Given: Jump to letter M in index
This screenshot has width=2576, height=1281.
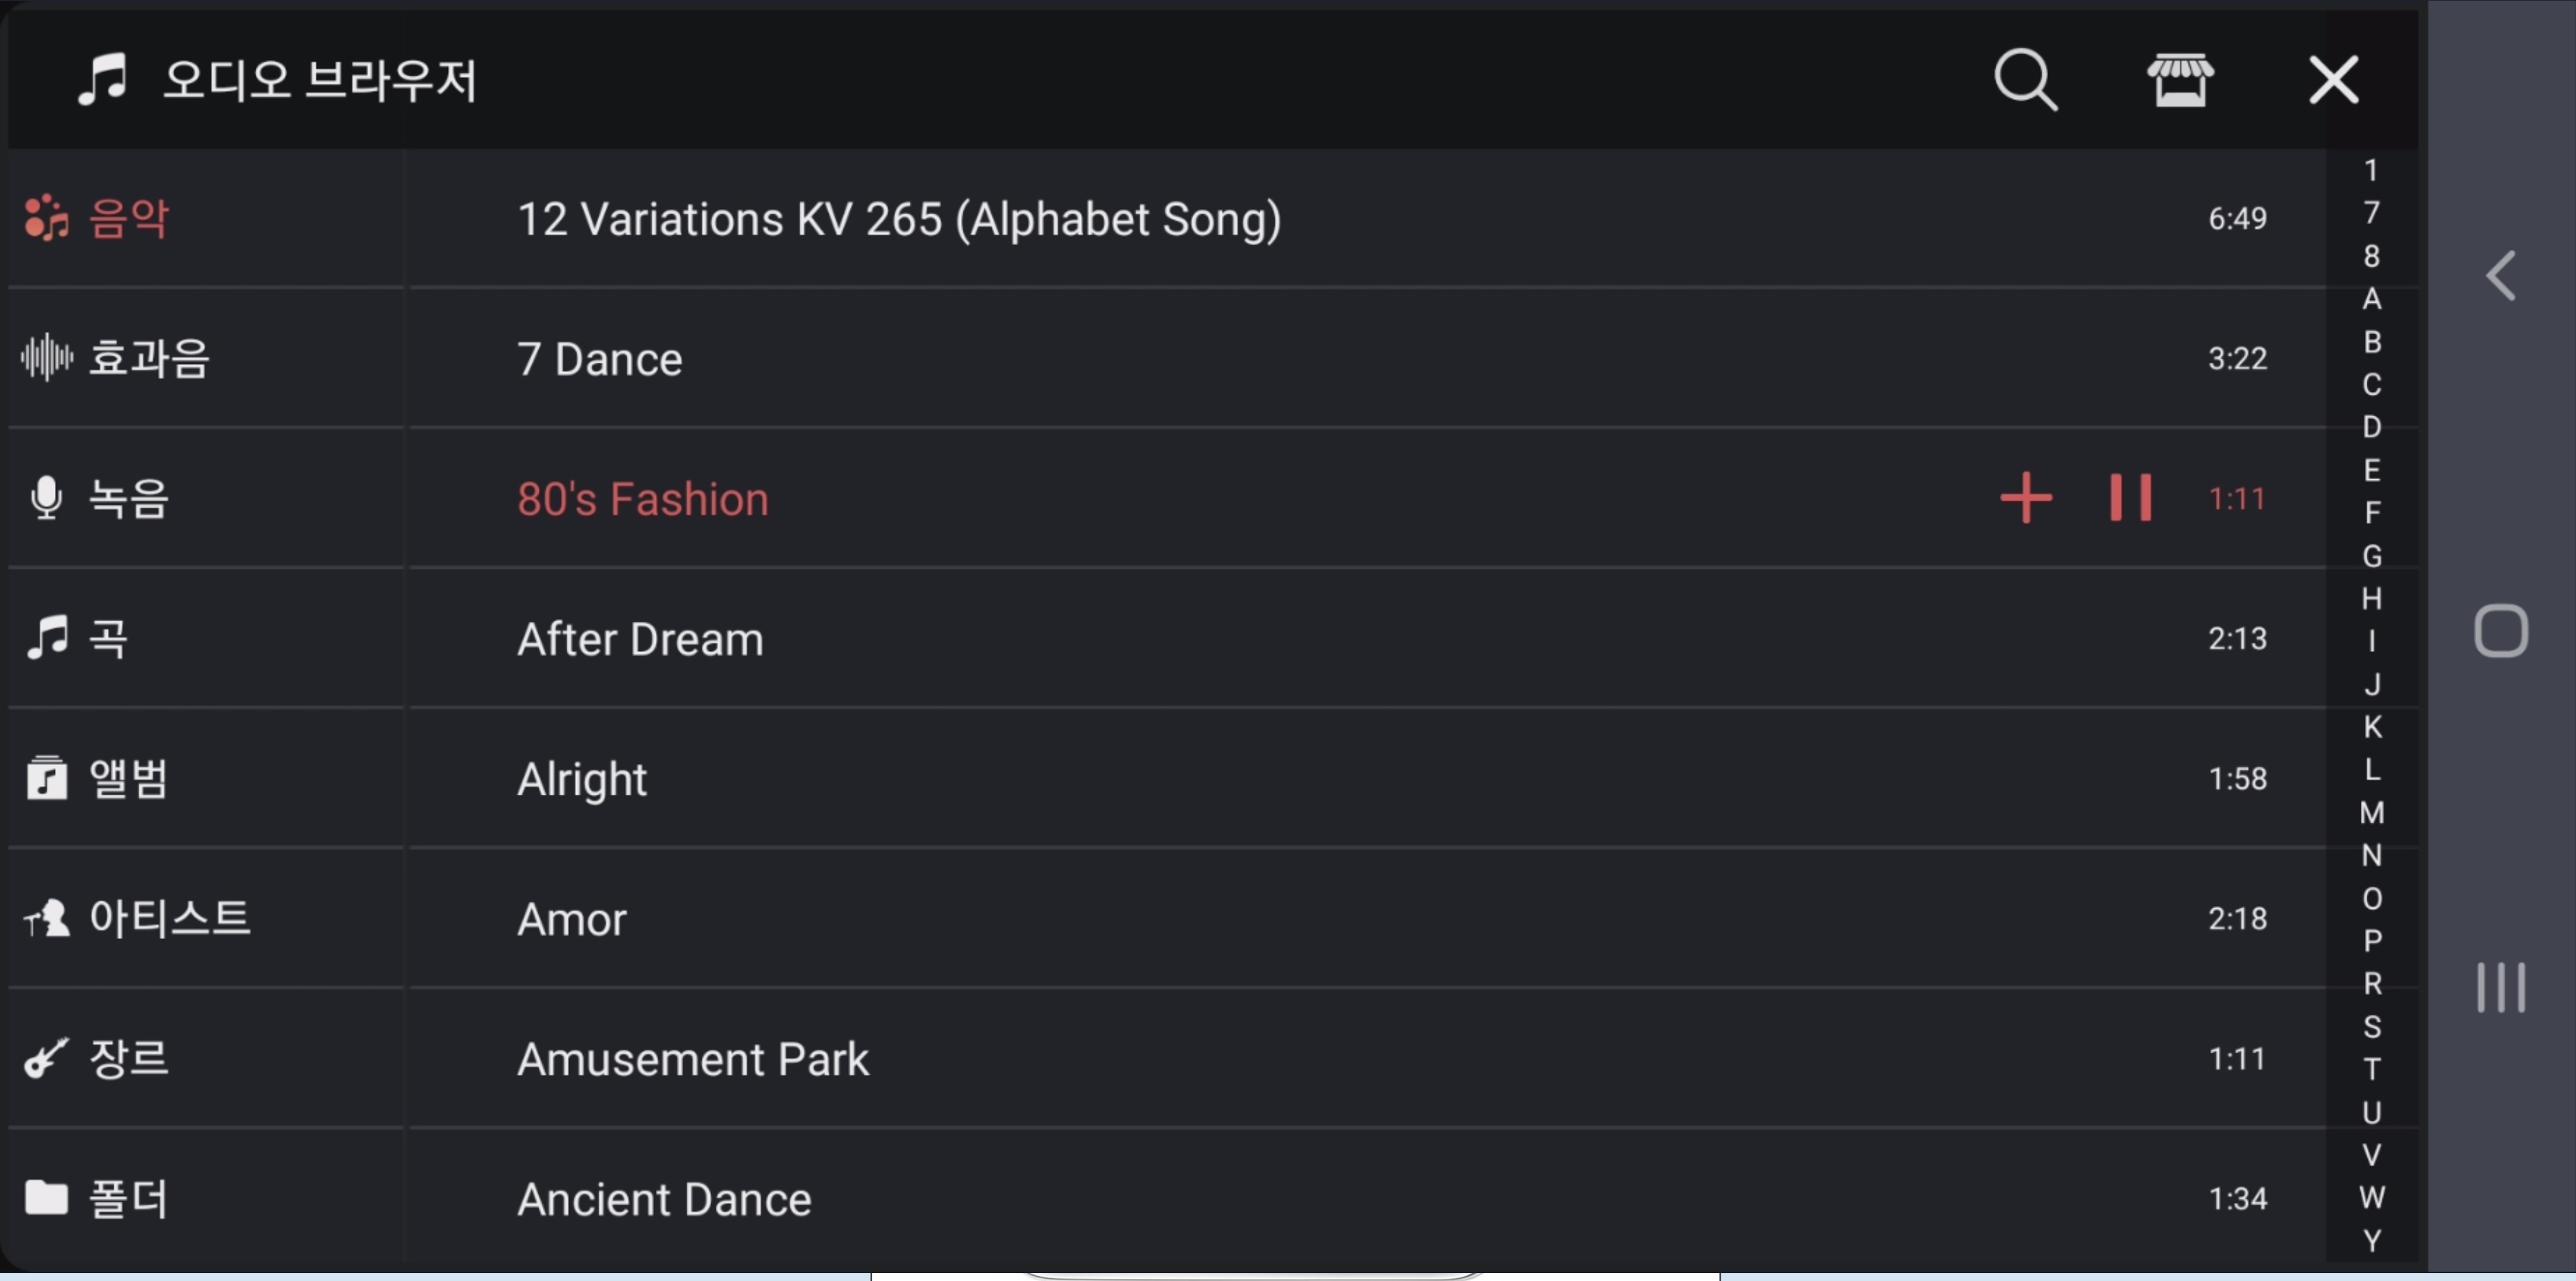Looking at the screenshot, I should 2371,813.
